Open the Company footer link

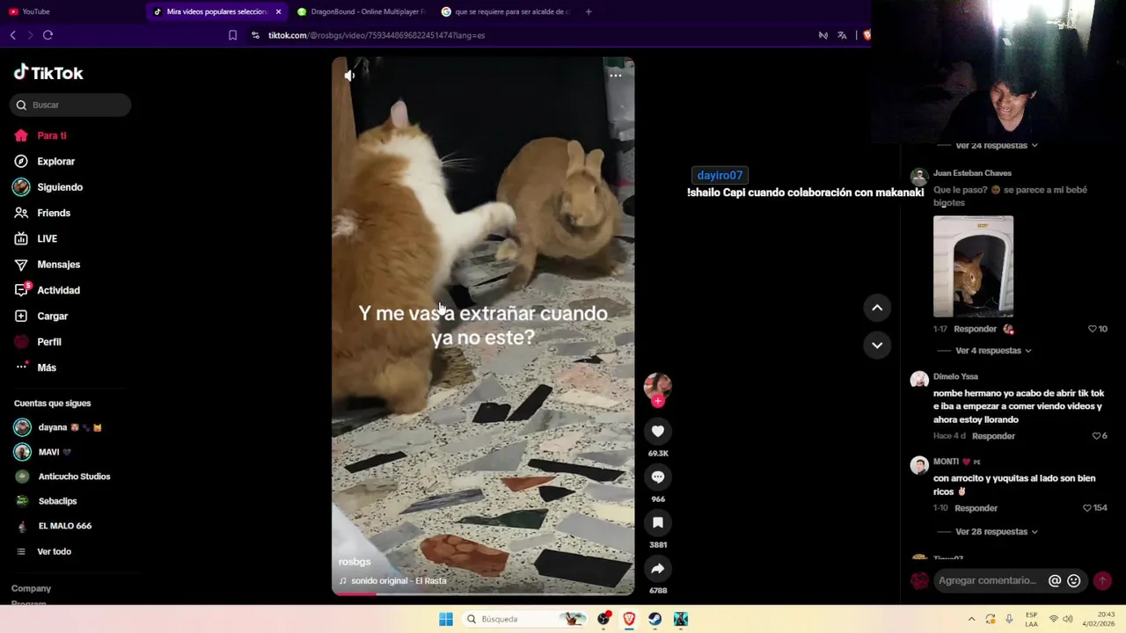click(31, 588)
